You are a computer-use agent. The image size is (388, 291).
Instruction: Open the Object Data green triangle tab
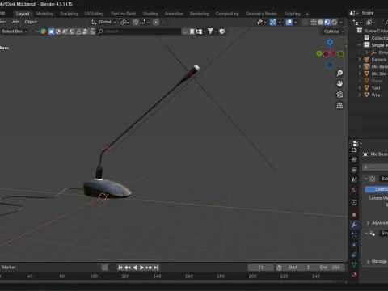354,264
